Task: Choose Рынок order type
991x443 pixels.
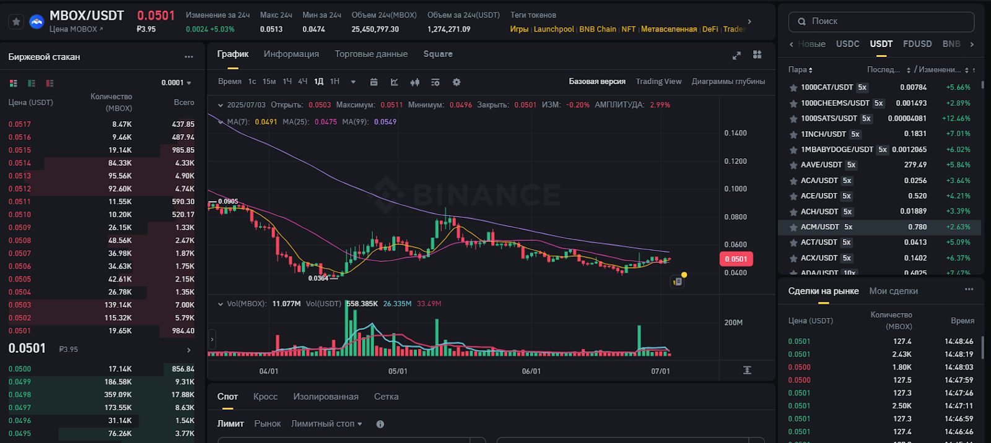Action: pyautogui.click(x=268, y=424)
